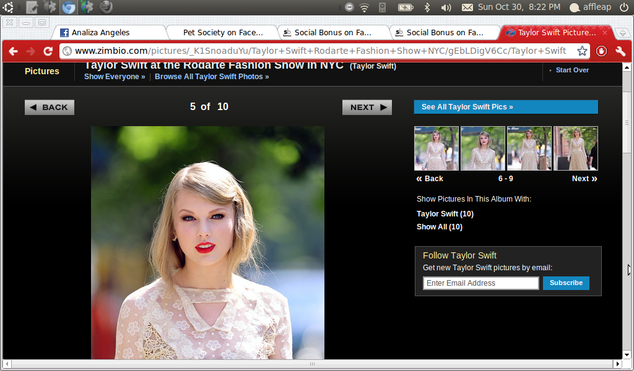634x371 pixels.
Task: Click the Show Everyone link
Action: click(115, 77)
